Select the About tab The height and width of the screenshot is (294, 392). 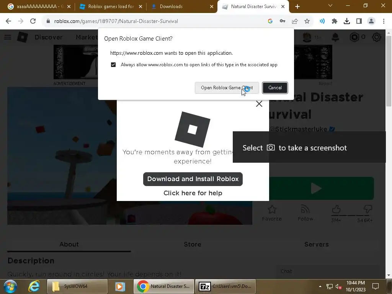(x=69, y=245)
